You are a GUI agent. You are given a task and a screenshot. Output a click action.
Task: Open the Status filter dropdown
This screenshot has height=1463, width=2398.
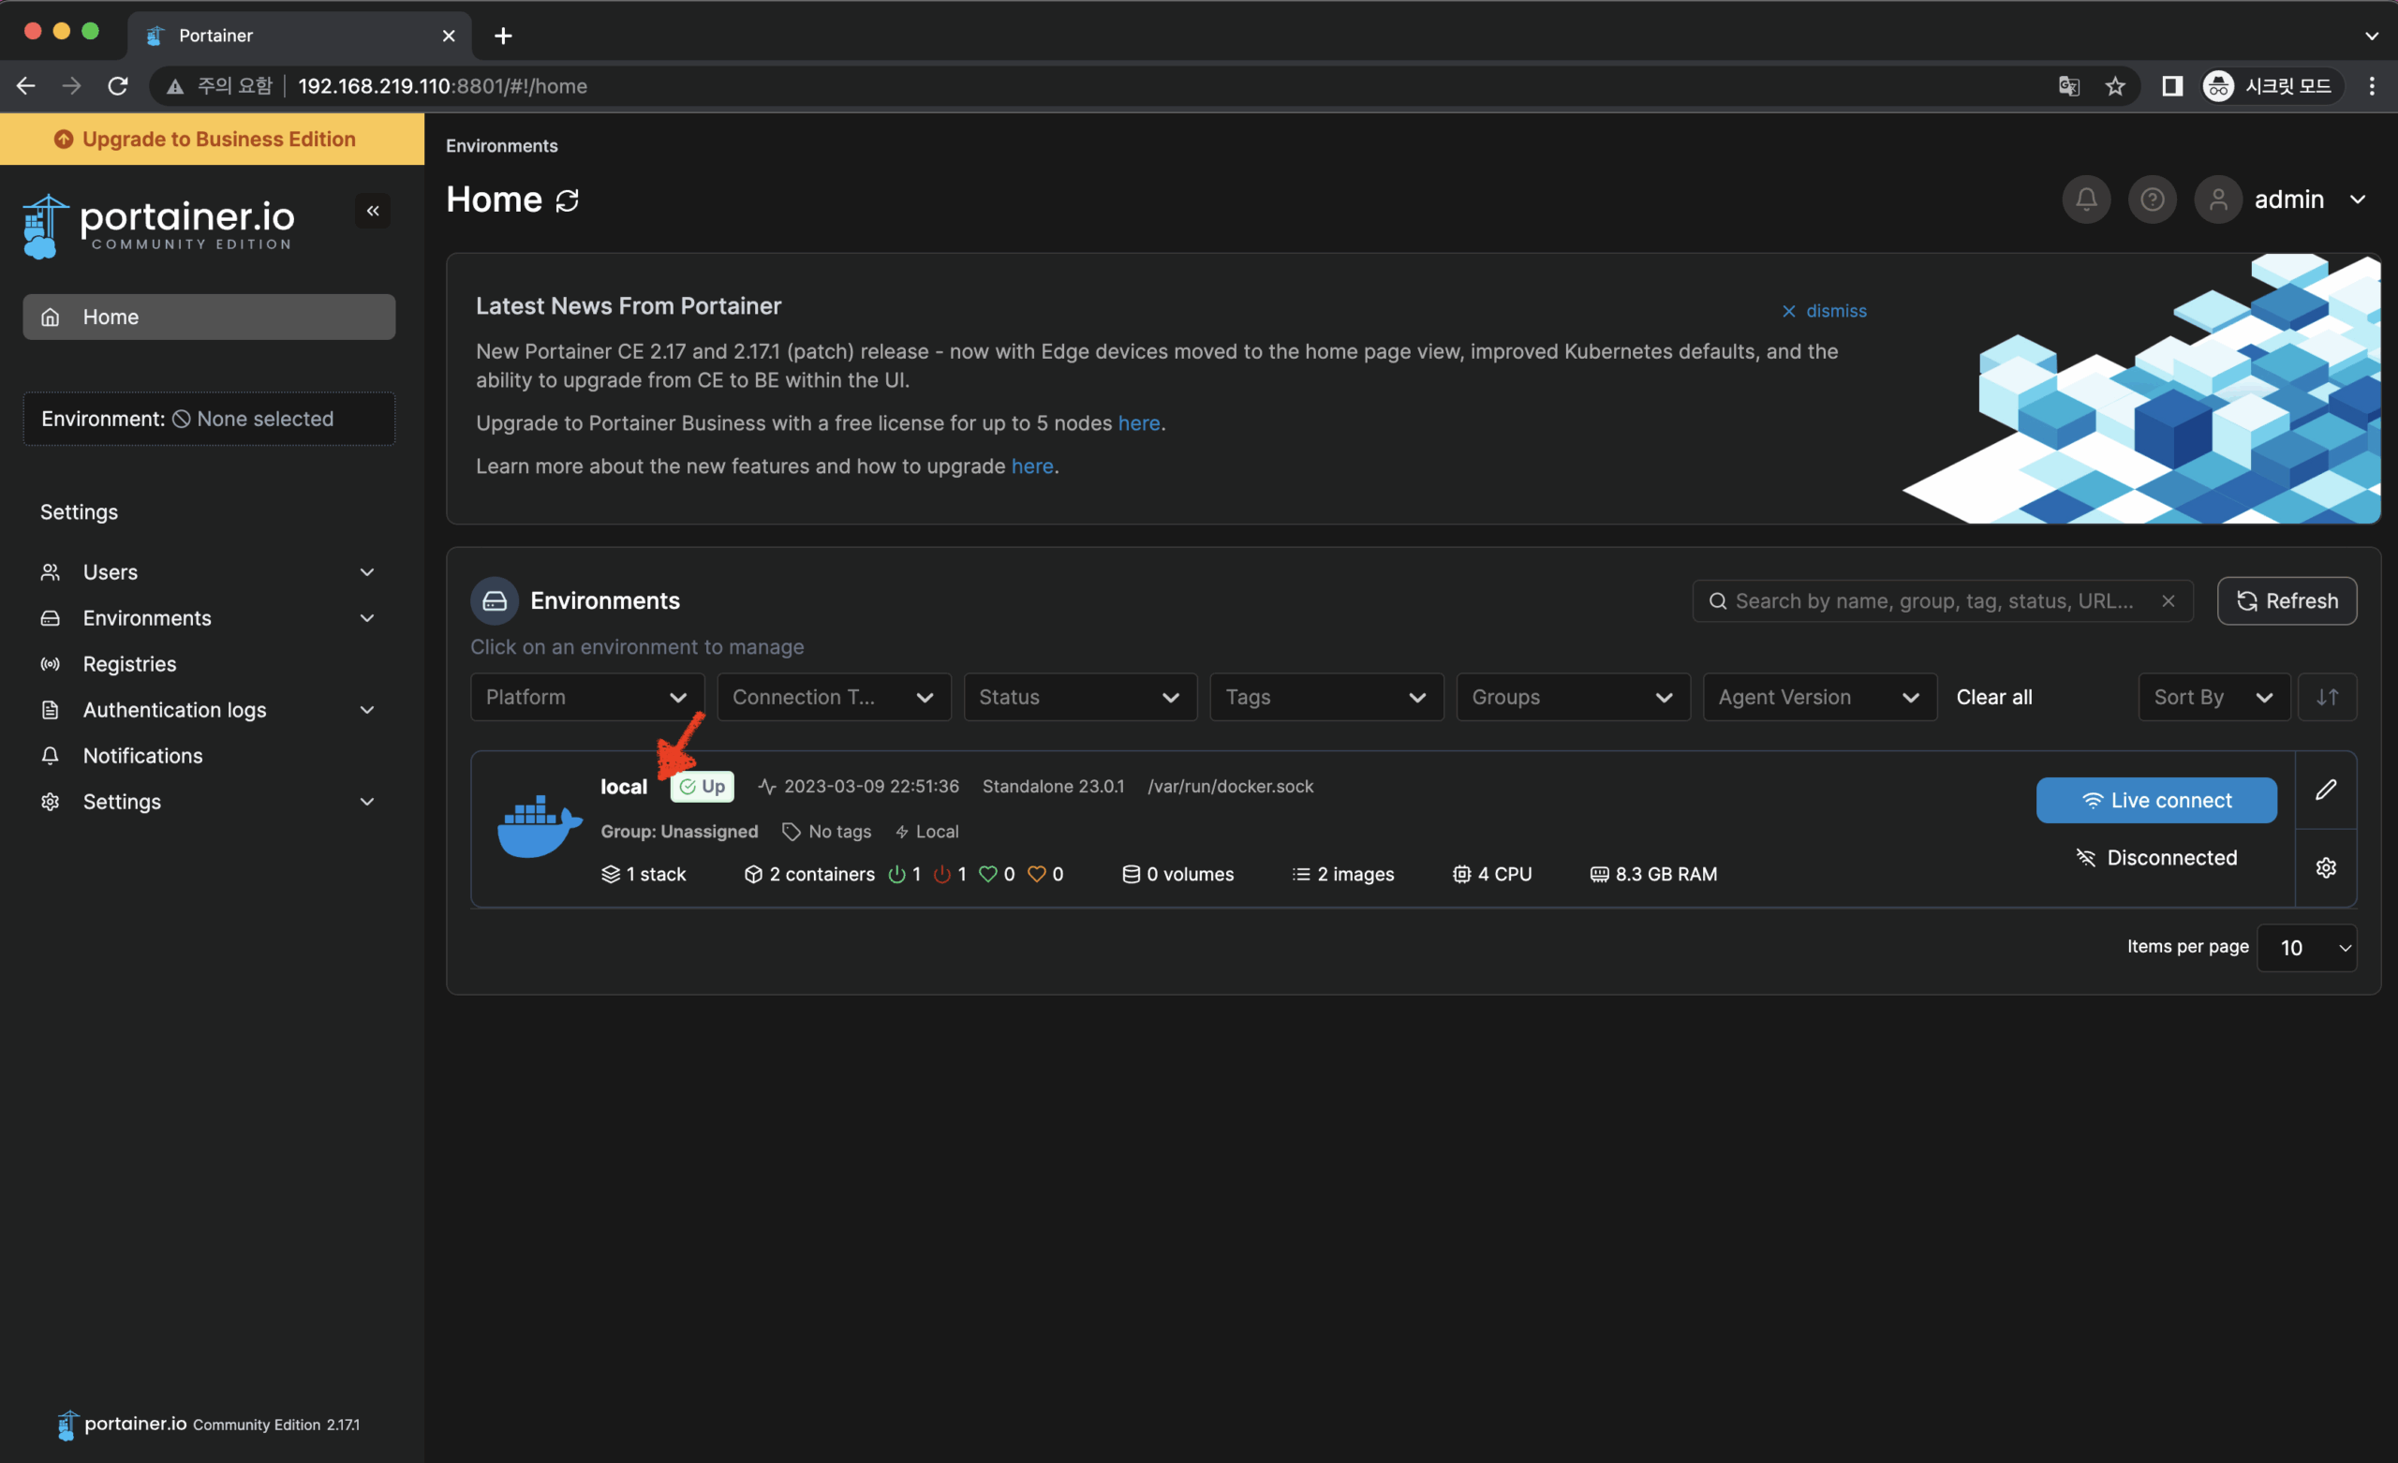tap(1079, 697)
